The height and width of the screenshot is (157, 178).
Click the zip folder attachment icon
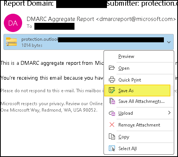click(x=11, y=42)
